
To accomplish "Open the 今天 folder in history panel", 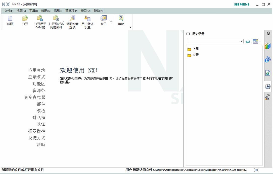I will pyautogui.click(x=195, y=55).
